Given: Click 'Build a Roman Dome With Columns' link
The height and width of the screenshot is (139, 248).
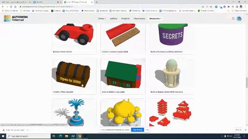Looking at the screenshot, I should [167, 92].
